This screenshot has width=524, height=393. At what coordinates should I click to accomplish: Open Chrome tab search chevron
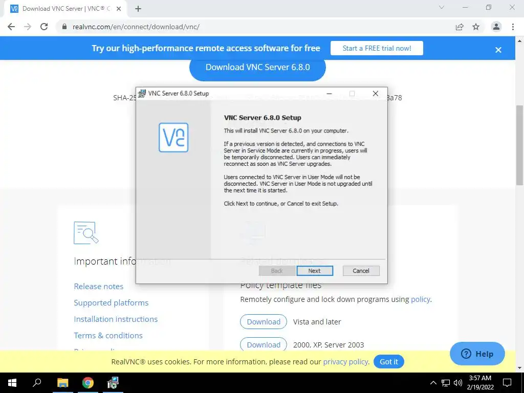point(442,7)
